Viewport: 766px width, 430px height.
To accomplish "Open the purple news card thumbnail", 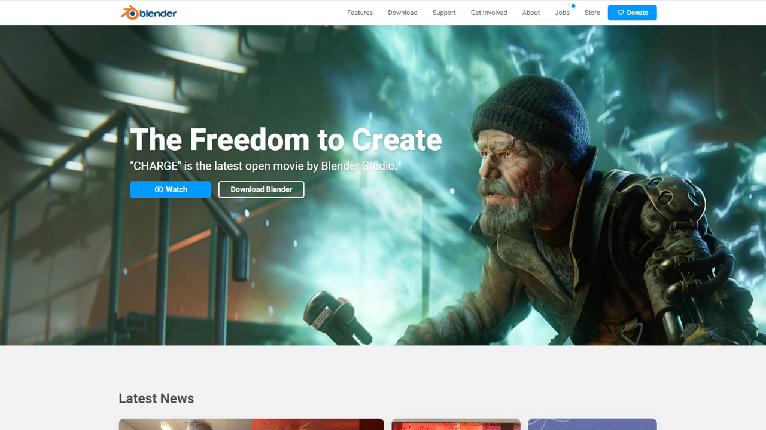I will click(x=592, y=424).
